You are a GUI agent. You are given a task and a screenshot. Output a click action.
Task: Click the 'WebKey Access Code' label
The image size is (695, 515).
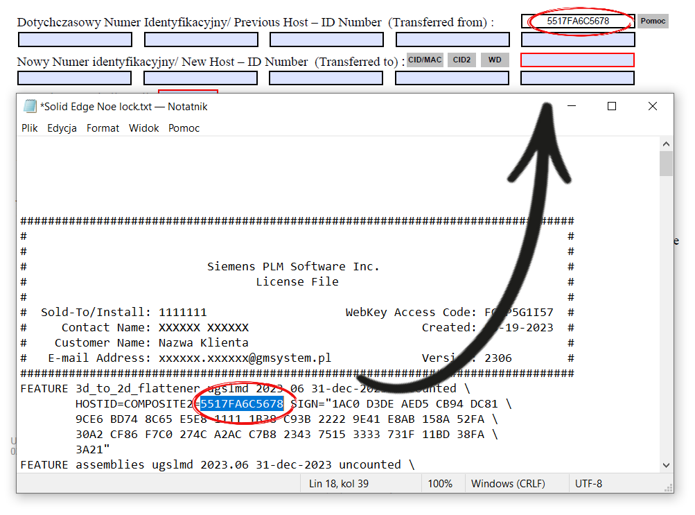[x=411, y=313]
